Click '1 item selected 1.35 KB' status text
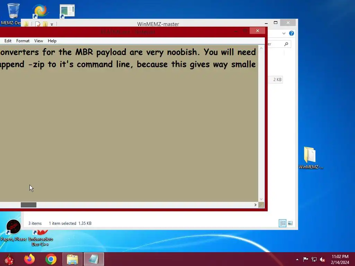355x266 pixels. 70,223
